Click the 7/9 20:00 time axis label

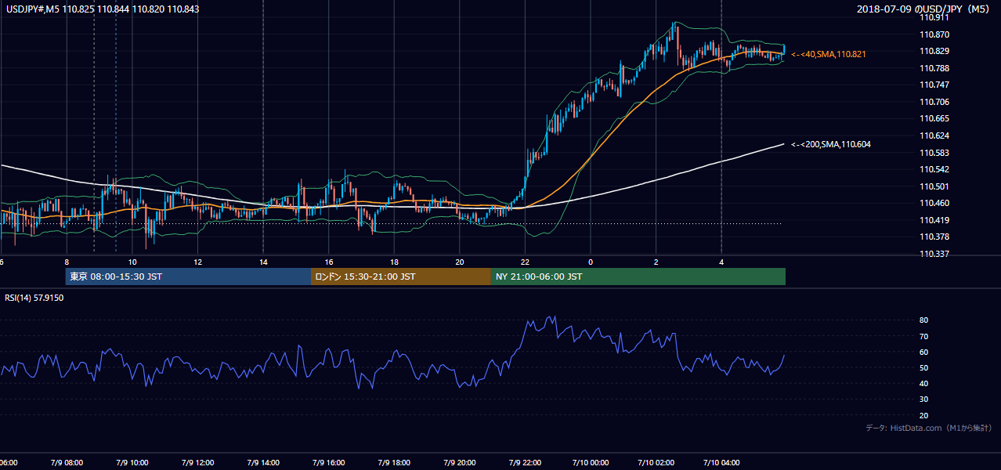[x=460, y=463]
